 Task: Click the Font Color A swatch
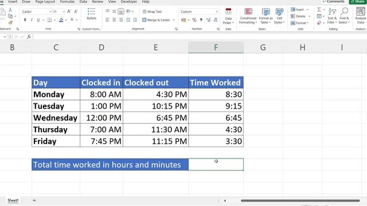coord(72,20)
